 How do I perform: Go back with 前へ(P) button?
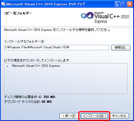click(69, 116)
